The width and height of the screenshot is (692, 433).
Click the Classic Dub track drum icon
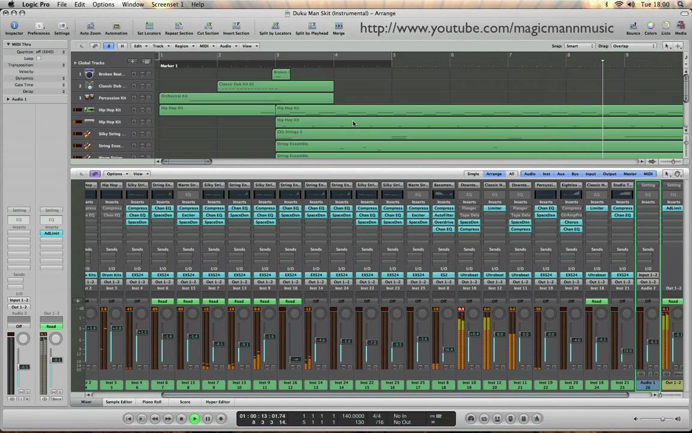(x=90, y=86)
